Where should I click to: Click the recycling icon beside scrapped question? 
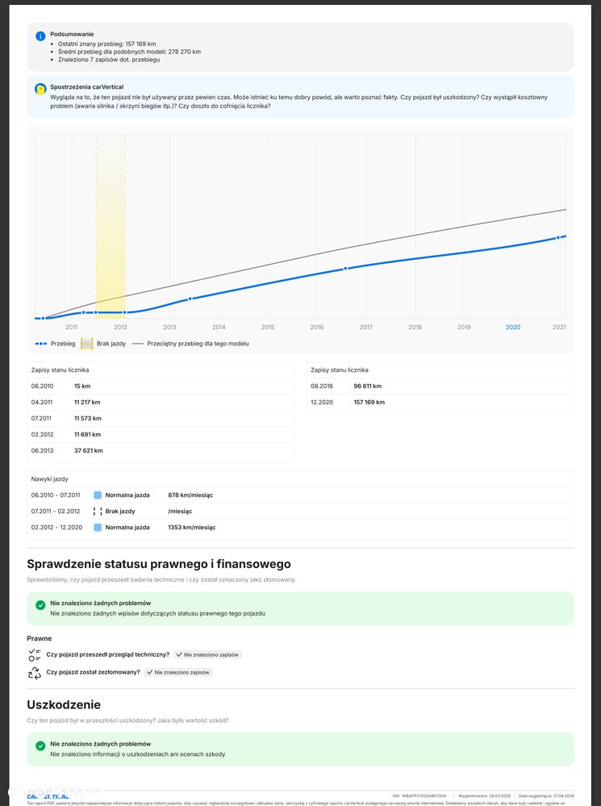pyautogui.click(x=35, y=672)
